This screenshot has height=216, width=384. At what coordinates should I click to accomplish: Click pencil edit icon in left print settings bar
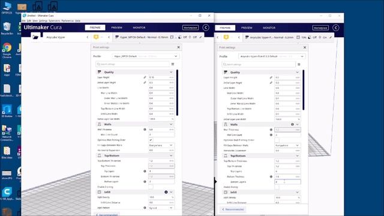pos(200,37)
